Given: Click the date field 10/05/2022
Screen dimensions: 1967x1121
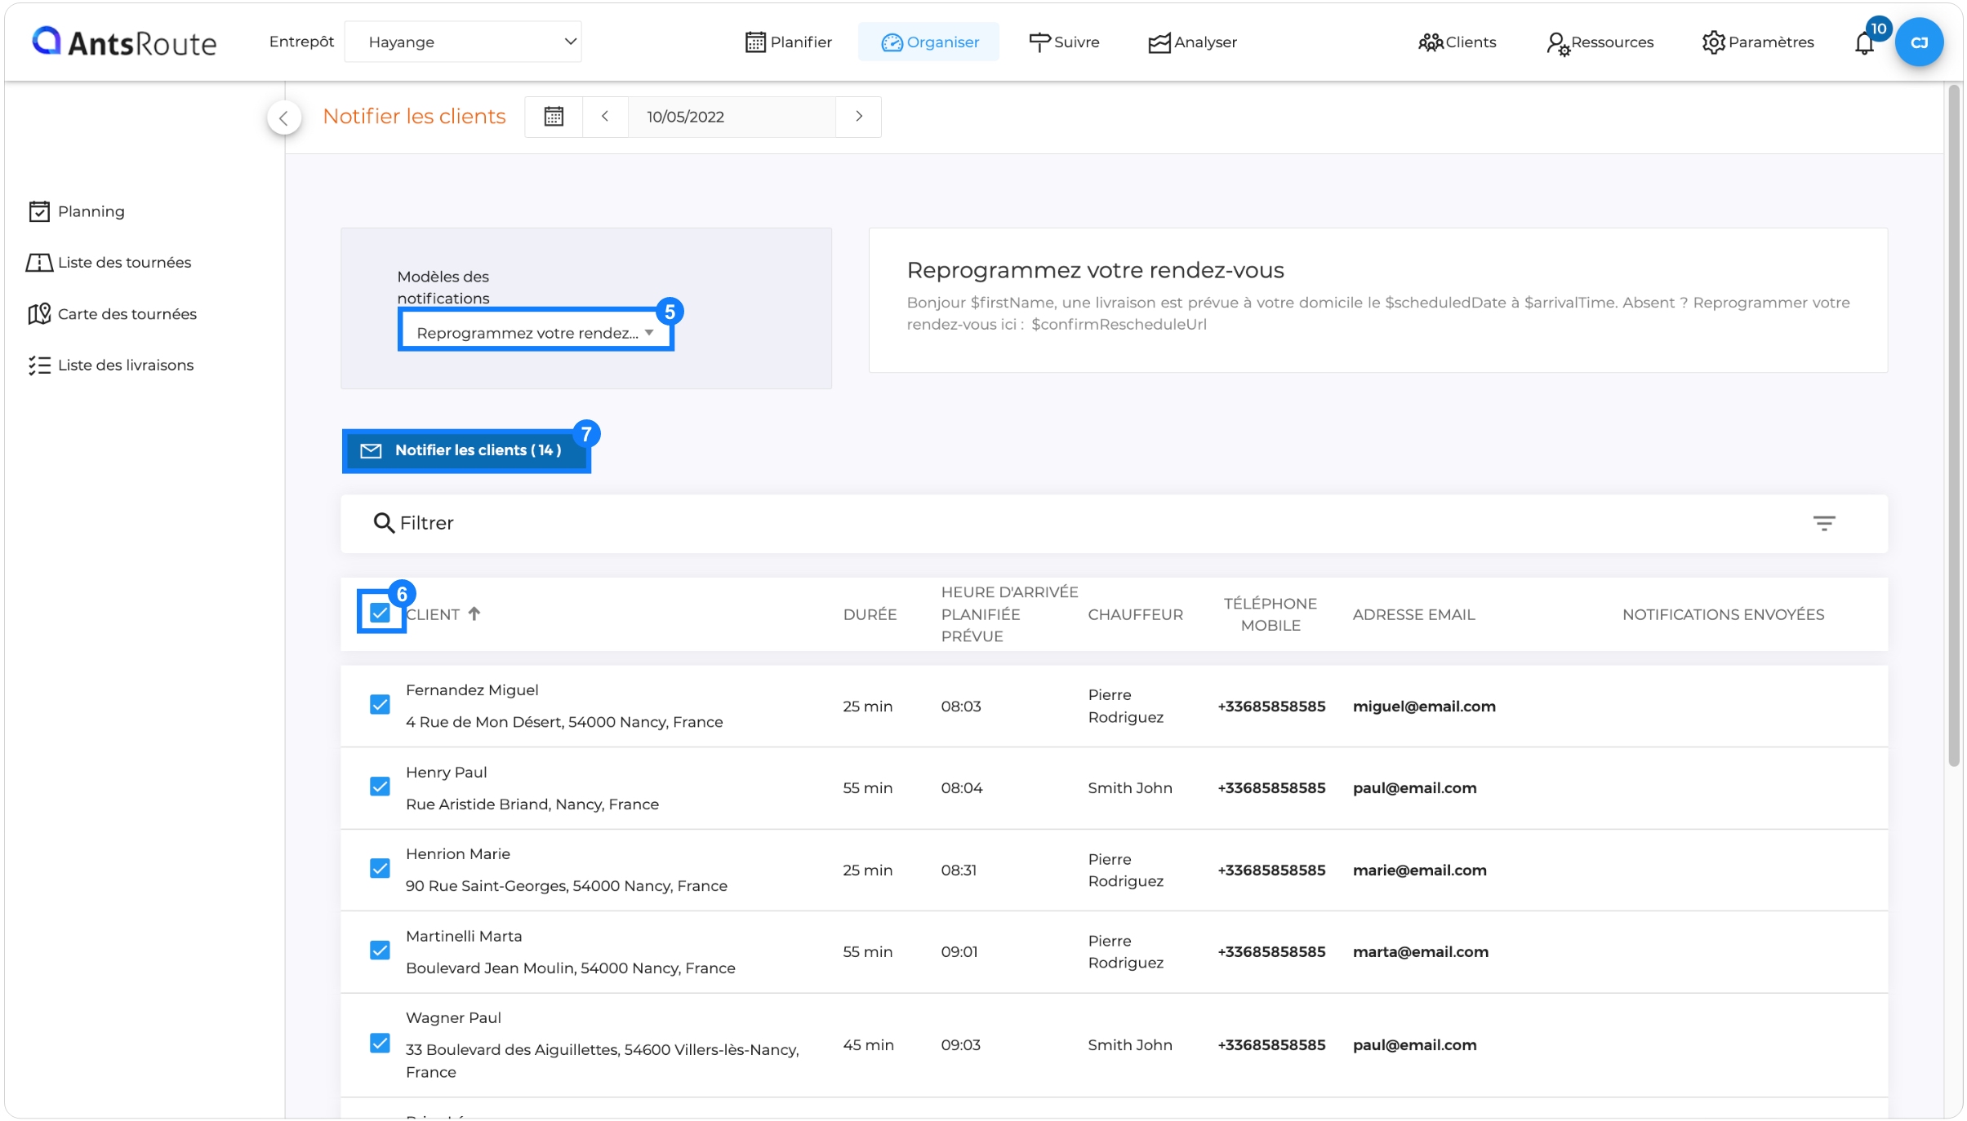Looking at the screenshot, I should (732, 117).
